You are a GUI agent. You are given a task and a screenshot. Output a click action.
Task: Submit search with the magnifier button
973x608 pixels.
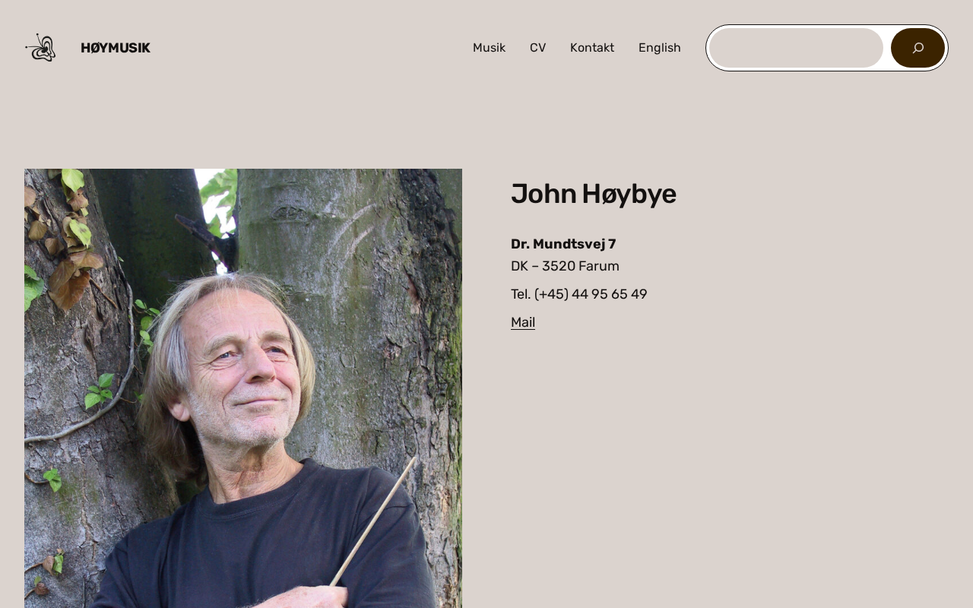[x=918, y=48]
